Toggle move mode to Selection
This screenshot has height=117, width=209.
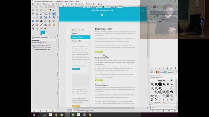coord(43,43)
